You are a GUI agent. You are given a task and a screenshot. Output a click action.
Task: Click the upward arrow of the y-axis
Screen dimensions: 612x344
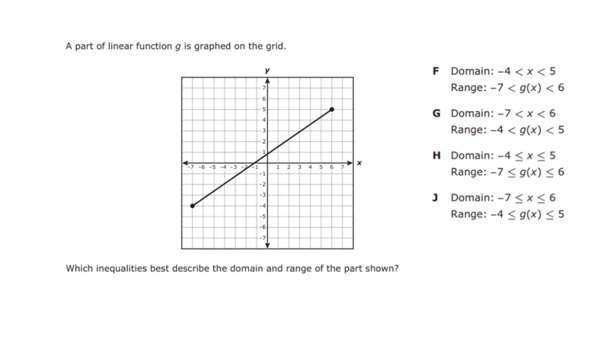point(267,80)
